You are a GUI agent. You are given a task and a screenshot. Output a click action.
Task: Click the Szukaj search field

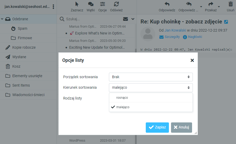coord(92,19)
